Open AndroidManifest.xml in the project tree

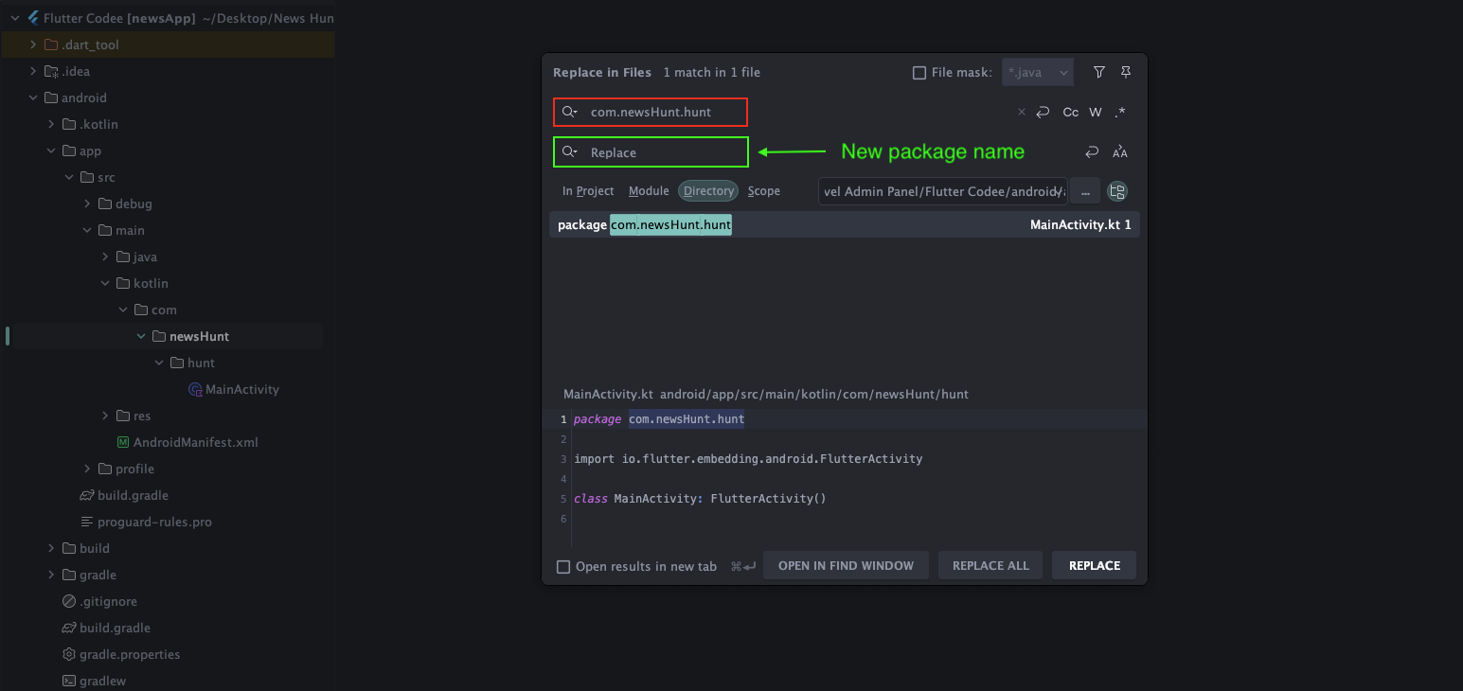pyautogui.click(x=195, y=442)
